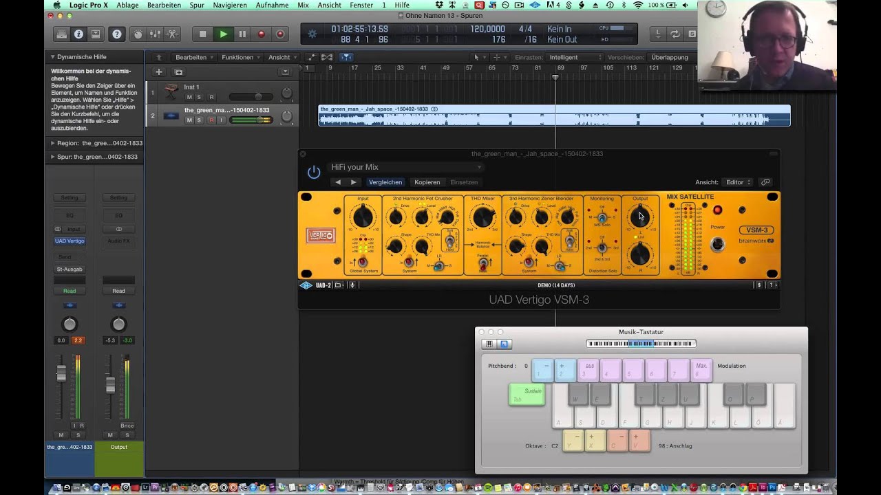Open the UAD help question mark button

pyautogui.click(x=772, y=285)
